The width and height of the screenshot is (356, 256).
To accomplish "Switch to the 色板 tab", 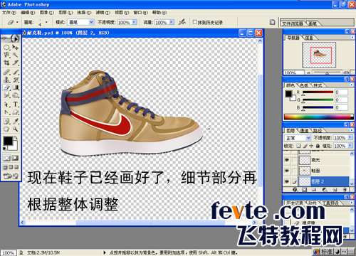I will click(305, 85).
